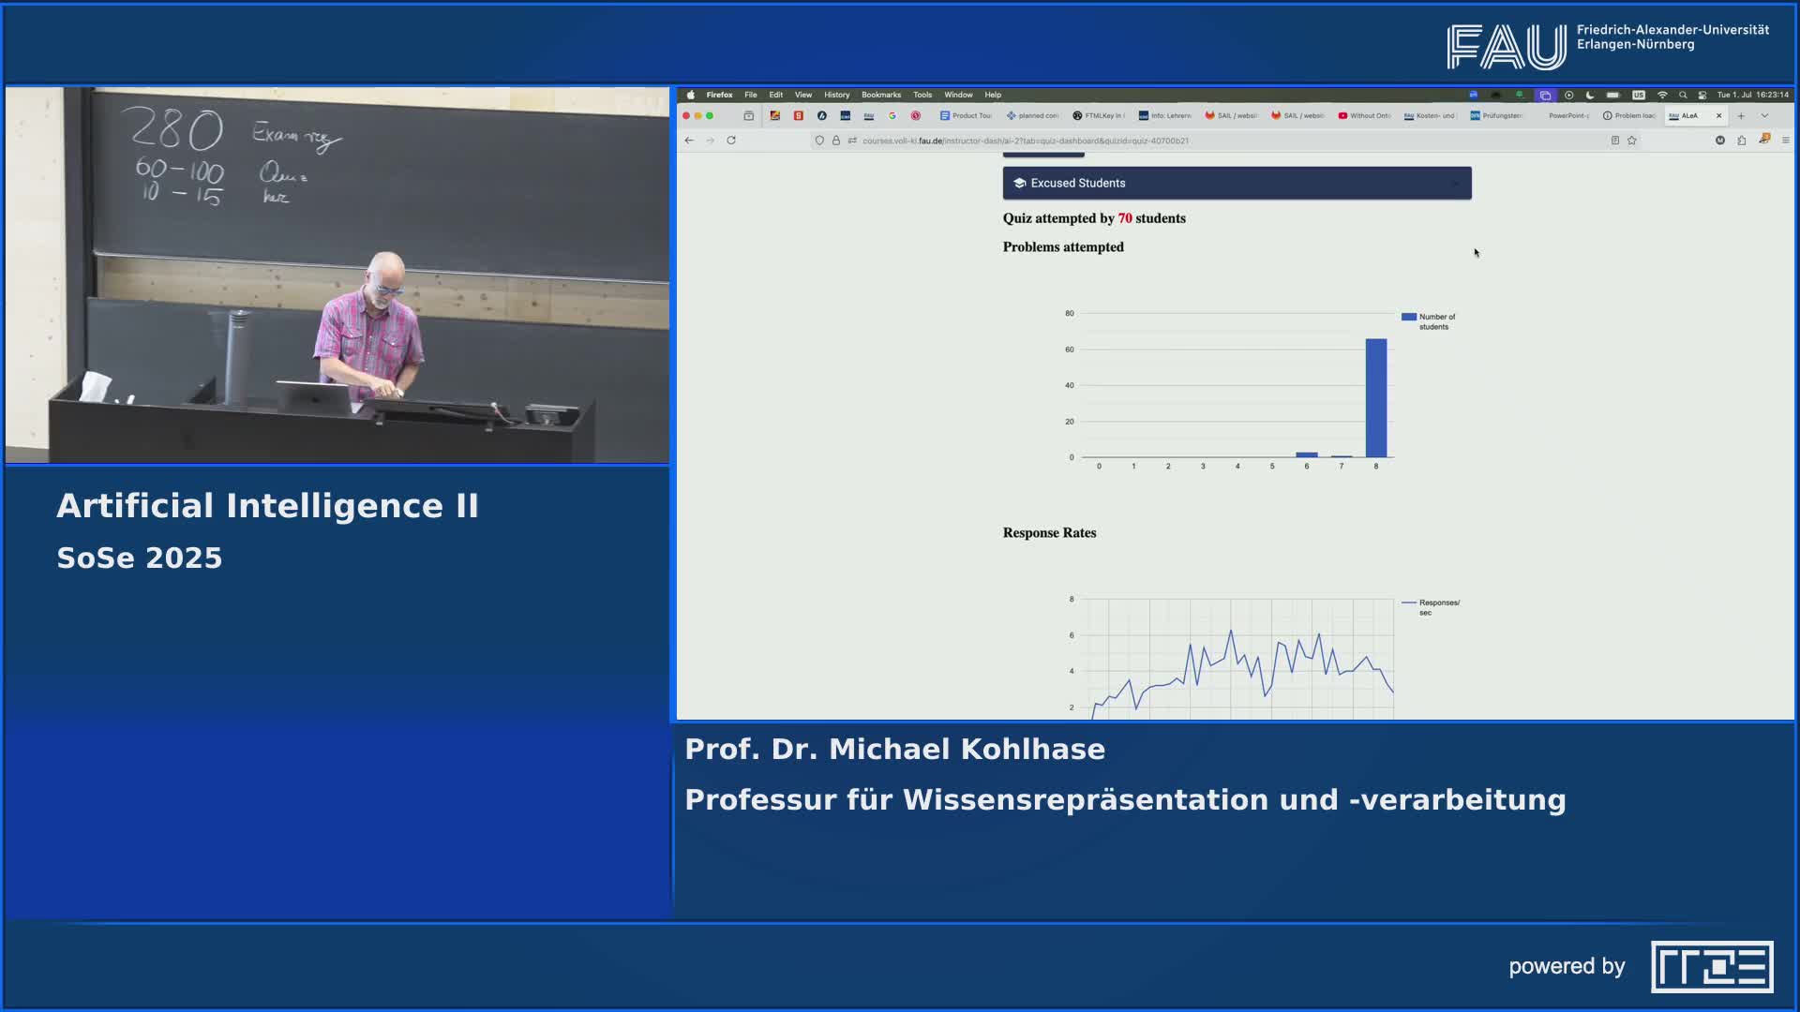Screen dimensions: 1800x1012
Task: Open the site permissions icon in the address bar
Action: tap(852, 141)
